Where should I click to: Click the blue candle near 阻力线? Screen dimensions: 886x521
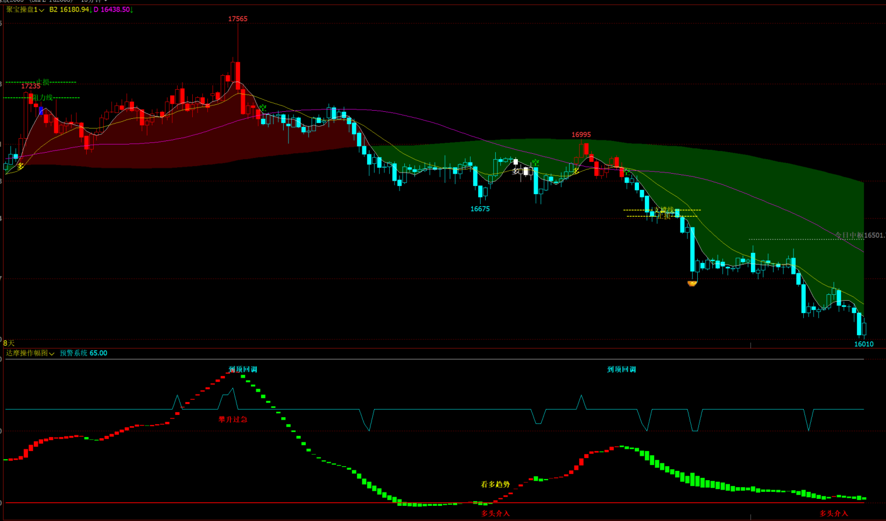(41, 111)
